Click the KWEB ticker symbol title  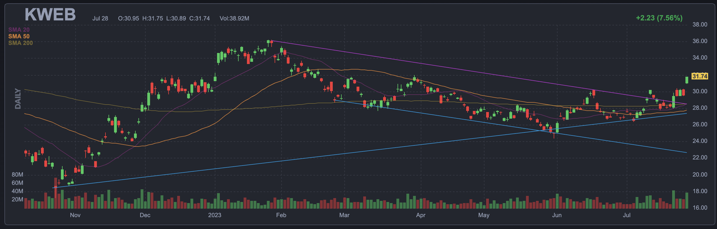[50, 14]
